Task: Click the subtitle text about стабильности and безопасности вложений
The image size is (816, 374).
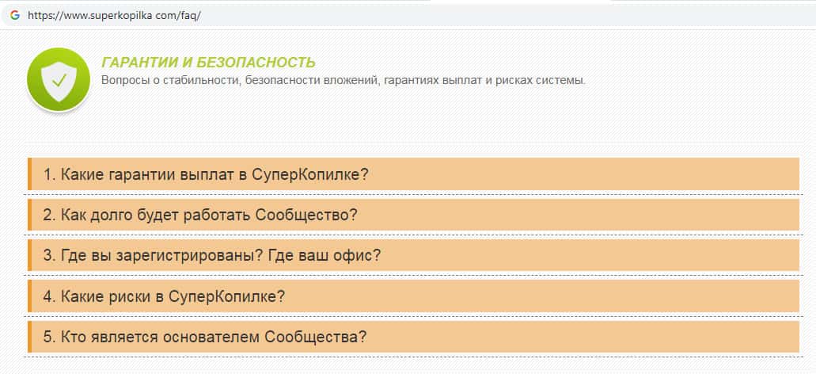Action: (x=343, y=80)
